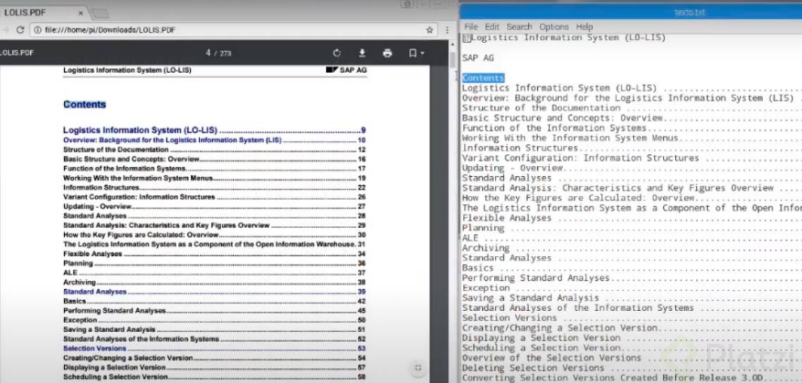
Task: Open the Edit menu in text editor
Action: pyautogui.click(x=492, y=26)
